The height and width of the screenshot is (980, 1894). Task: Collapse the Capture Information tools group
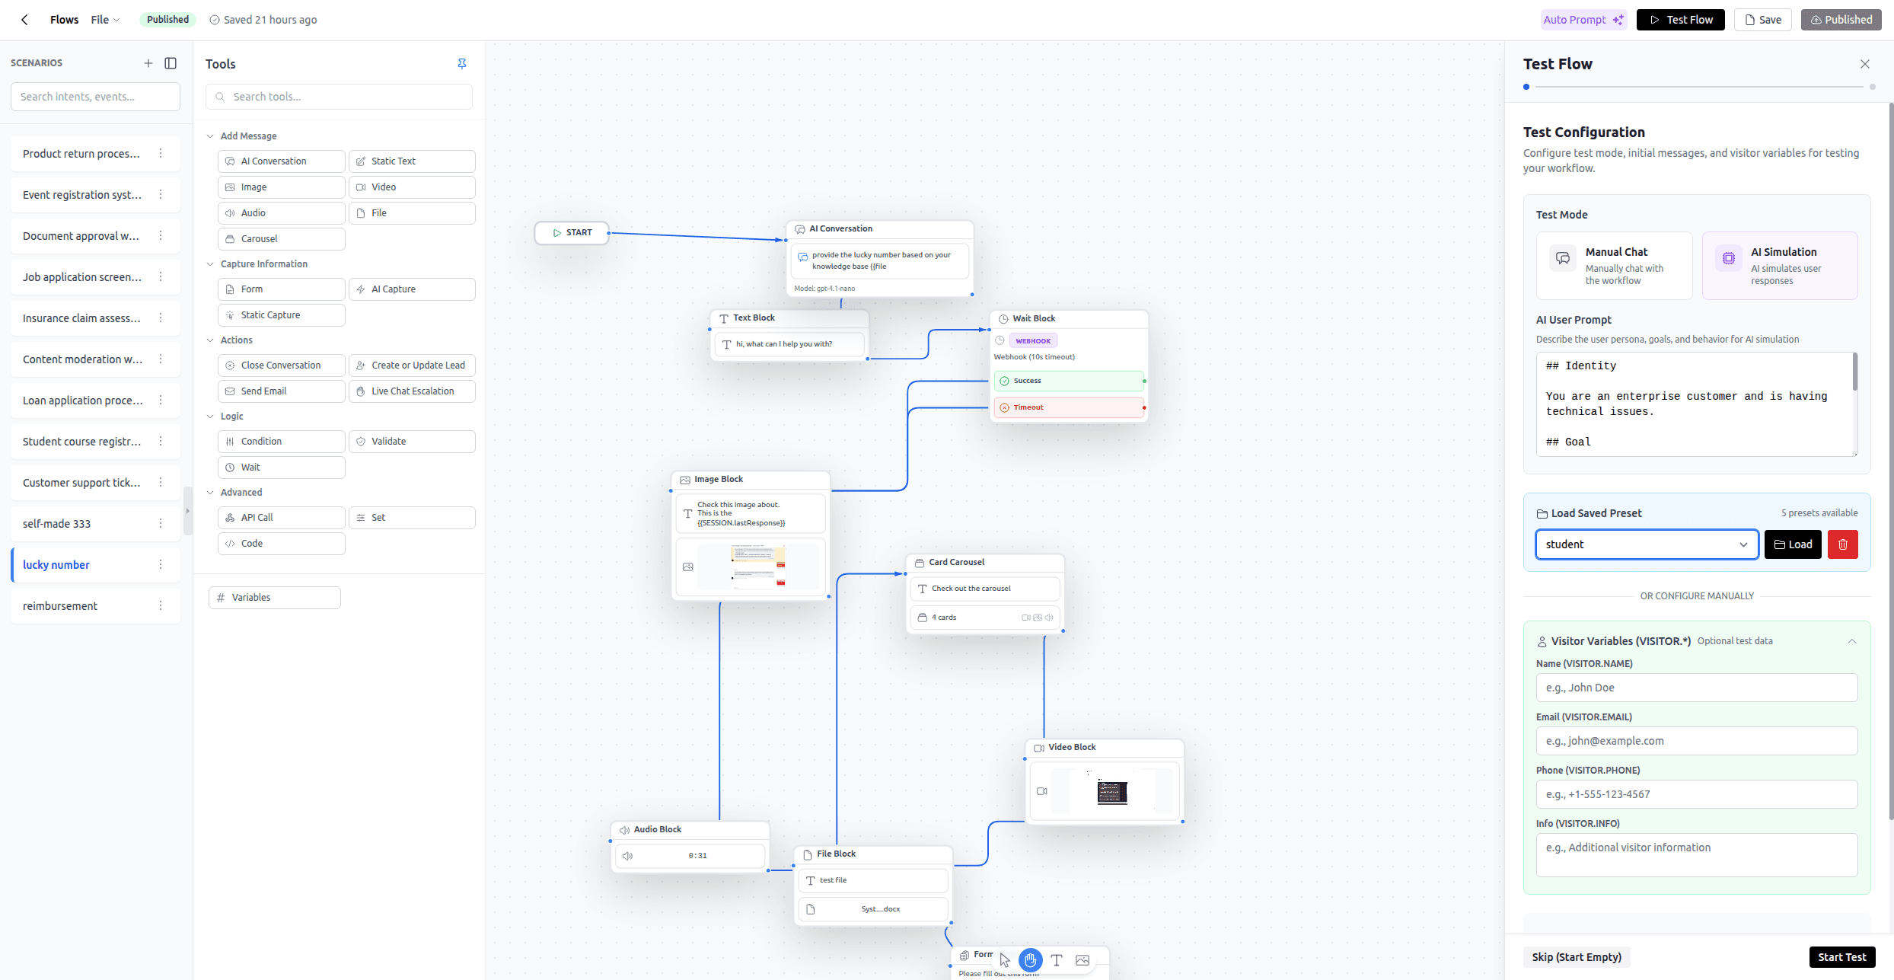point(210,264)
